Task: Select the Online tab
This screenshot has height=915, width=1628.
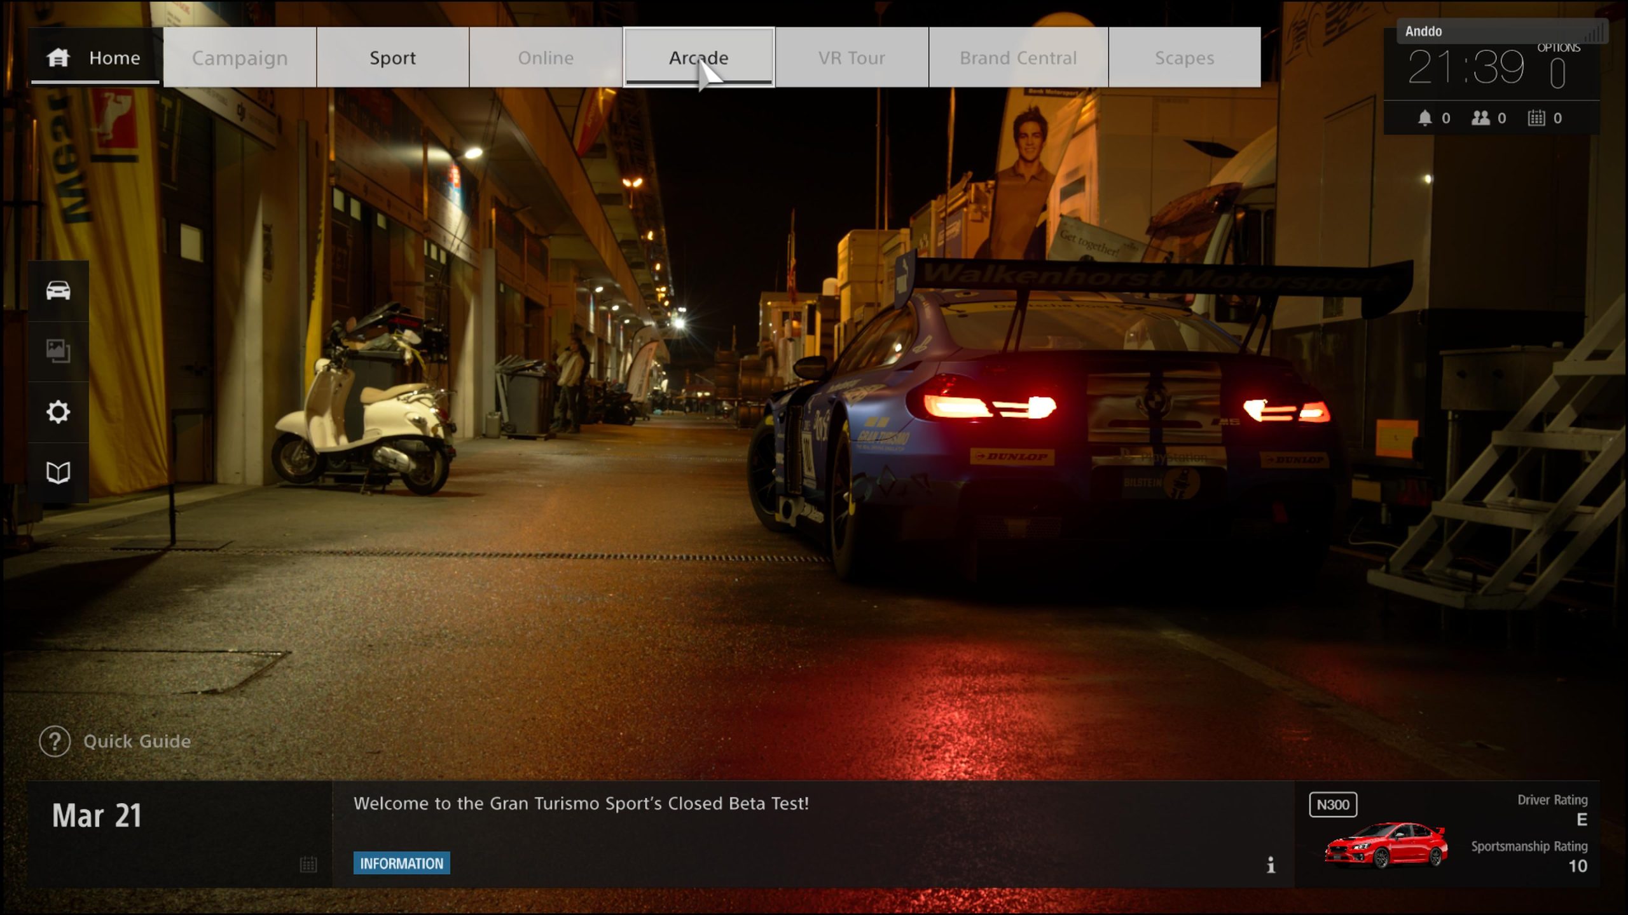Action: click(546, 57)
